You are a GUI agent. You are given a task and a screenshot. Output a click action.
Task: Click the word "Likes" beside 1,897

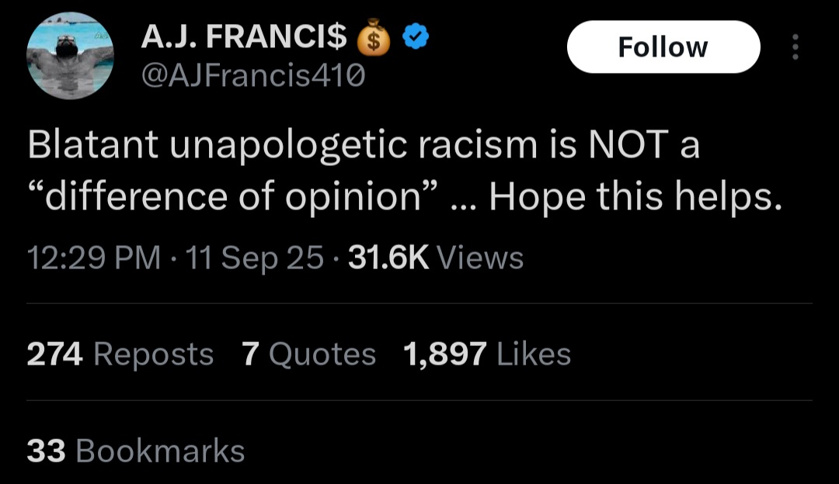[x=533, y=354]
